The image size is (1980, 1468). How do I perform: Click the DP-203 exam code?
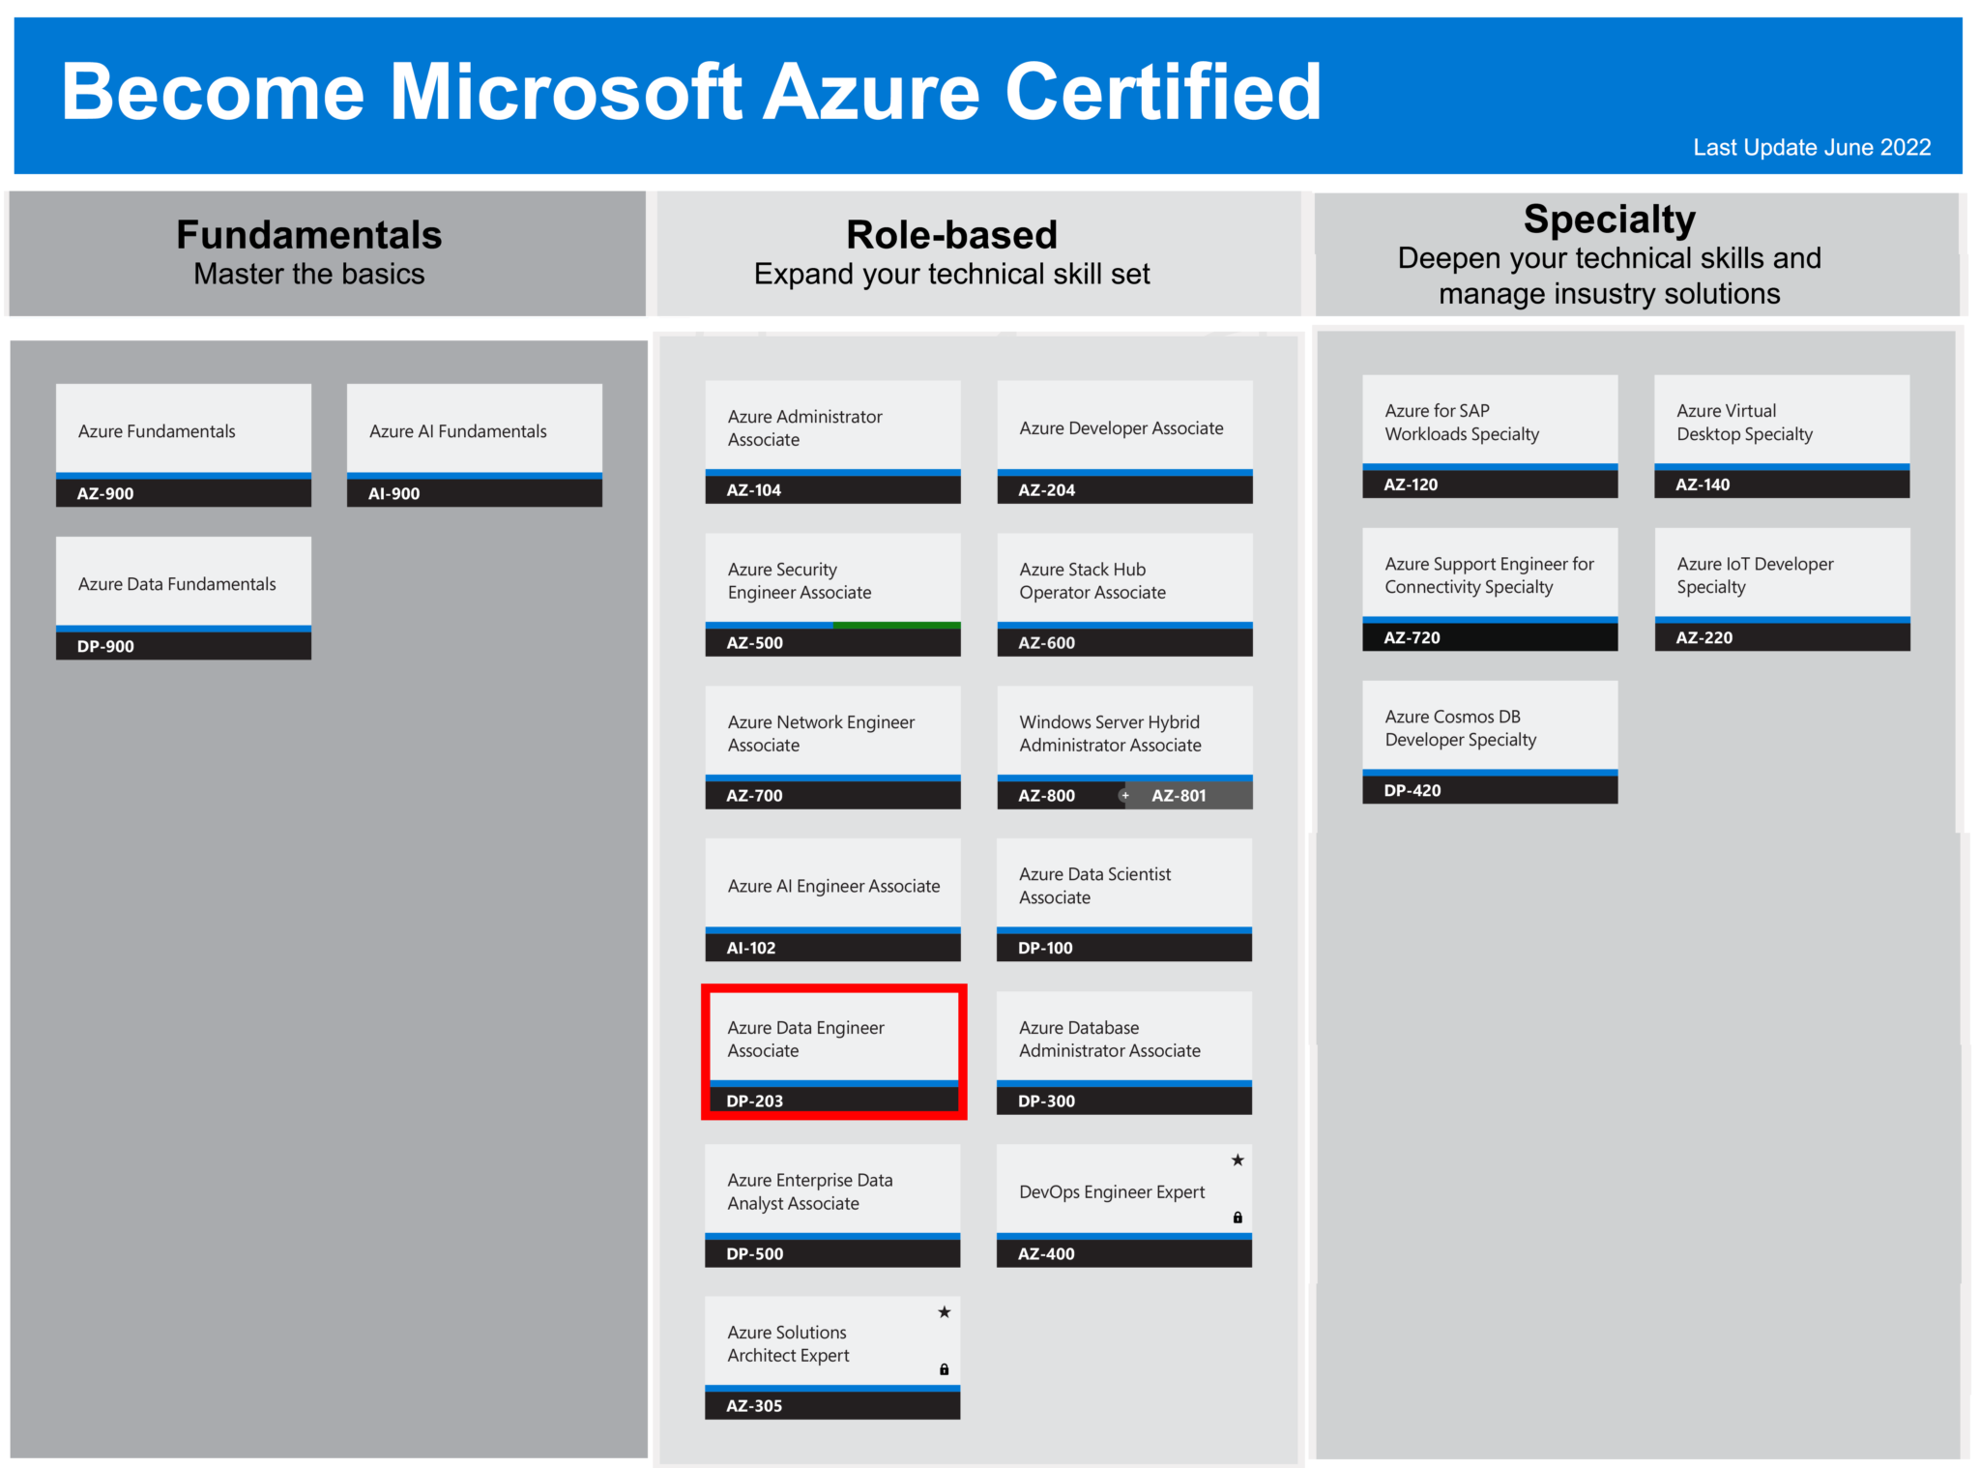pos(755,1101)
